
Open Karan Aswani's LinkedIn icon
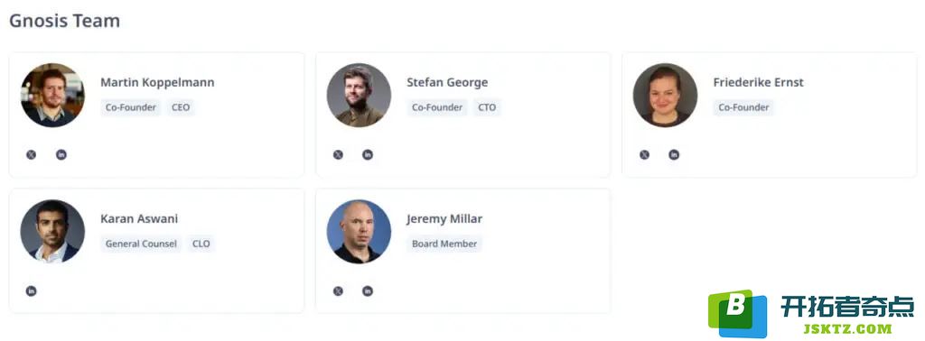pos(32,291)
